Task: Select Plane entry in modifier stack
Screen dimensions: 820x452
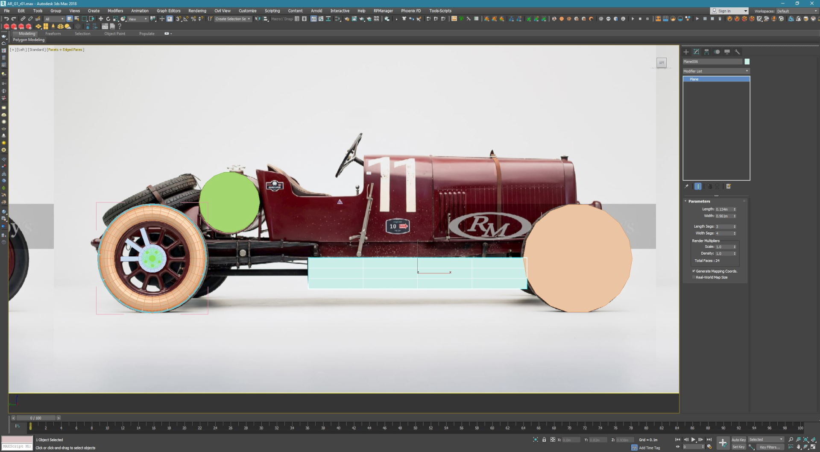Action: (x=716, y=79)
